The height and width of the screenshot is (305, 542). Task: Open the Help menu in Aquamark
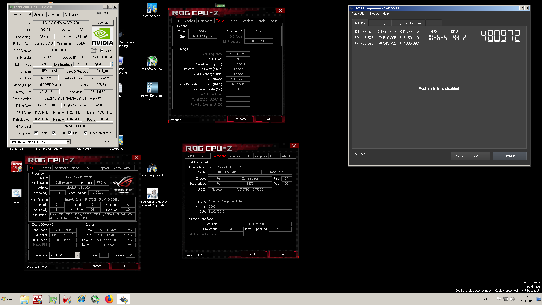pos(386,14)
